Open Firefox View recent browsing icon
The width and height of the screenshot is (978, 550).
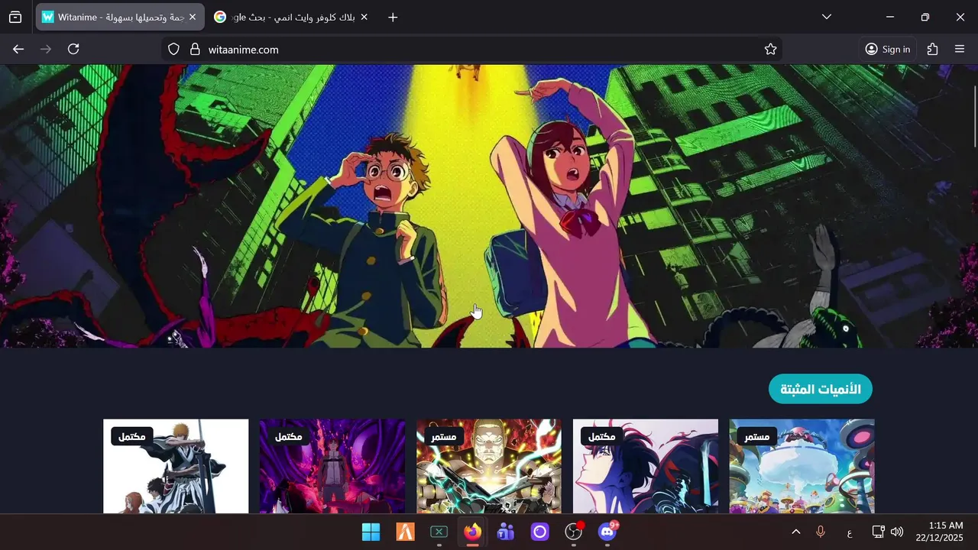coord(15,17)
